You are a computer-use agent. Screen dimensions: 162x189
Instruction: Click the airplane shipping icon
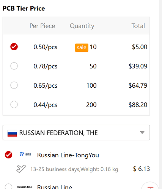[x=21, y=169]
